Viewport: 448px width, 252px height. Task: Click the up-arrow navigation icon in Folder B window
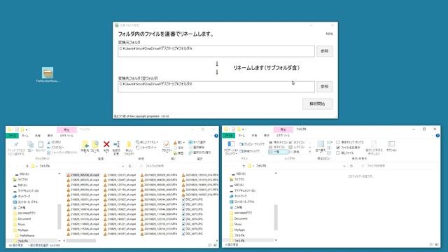pyautogui.click(x=244, y=166)
